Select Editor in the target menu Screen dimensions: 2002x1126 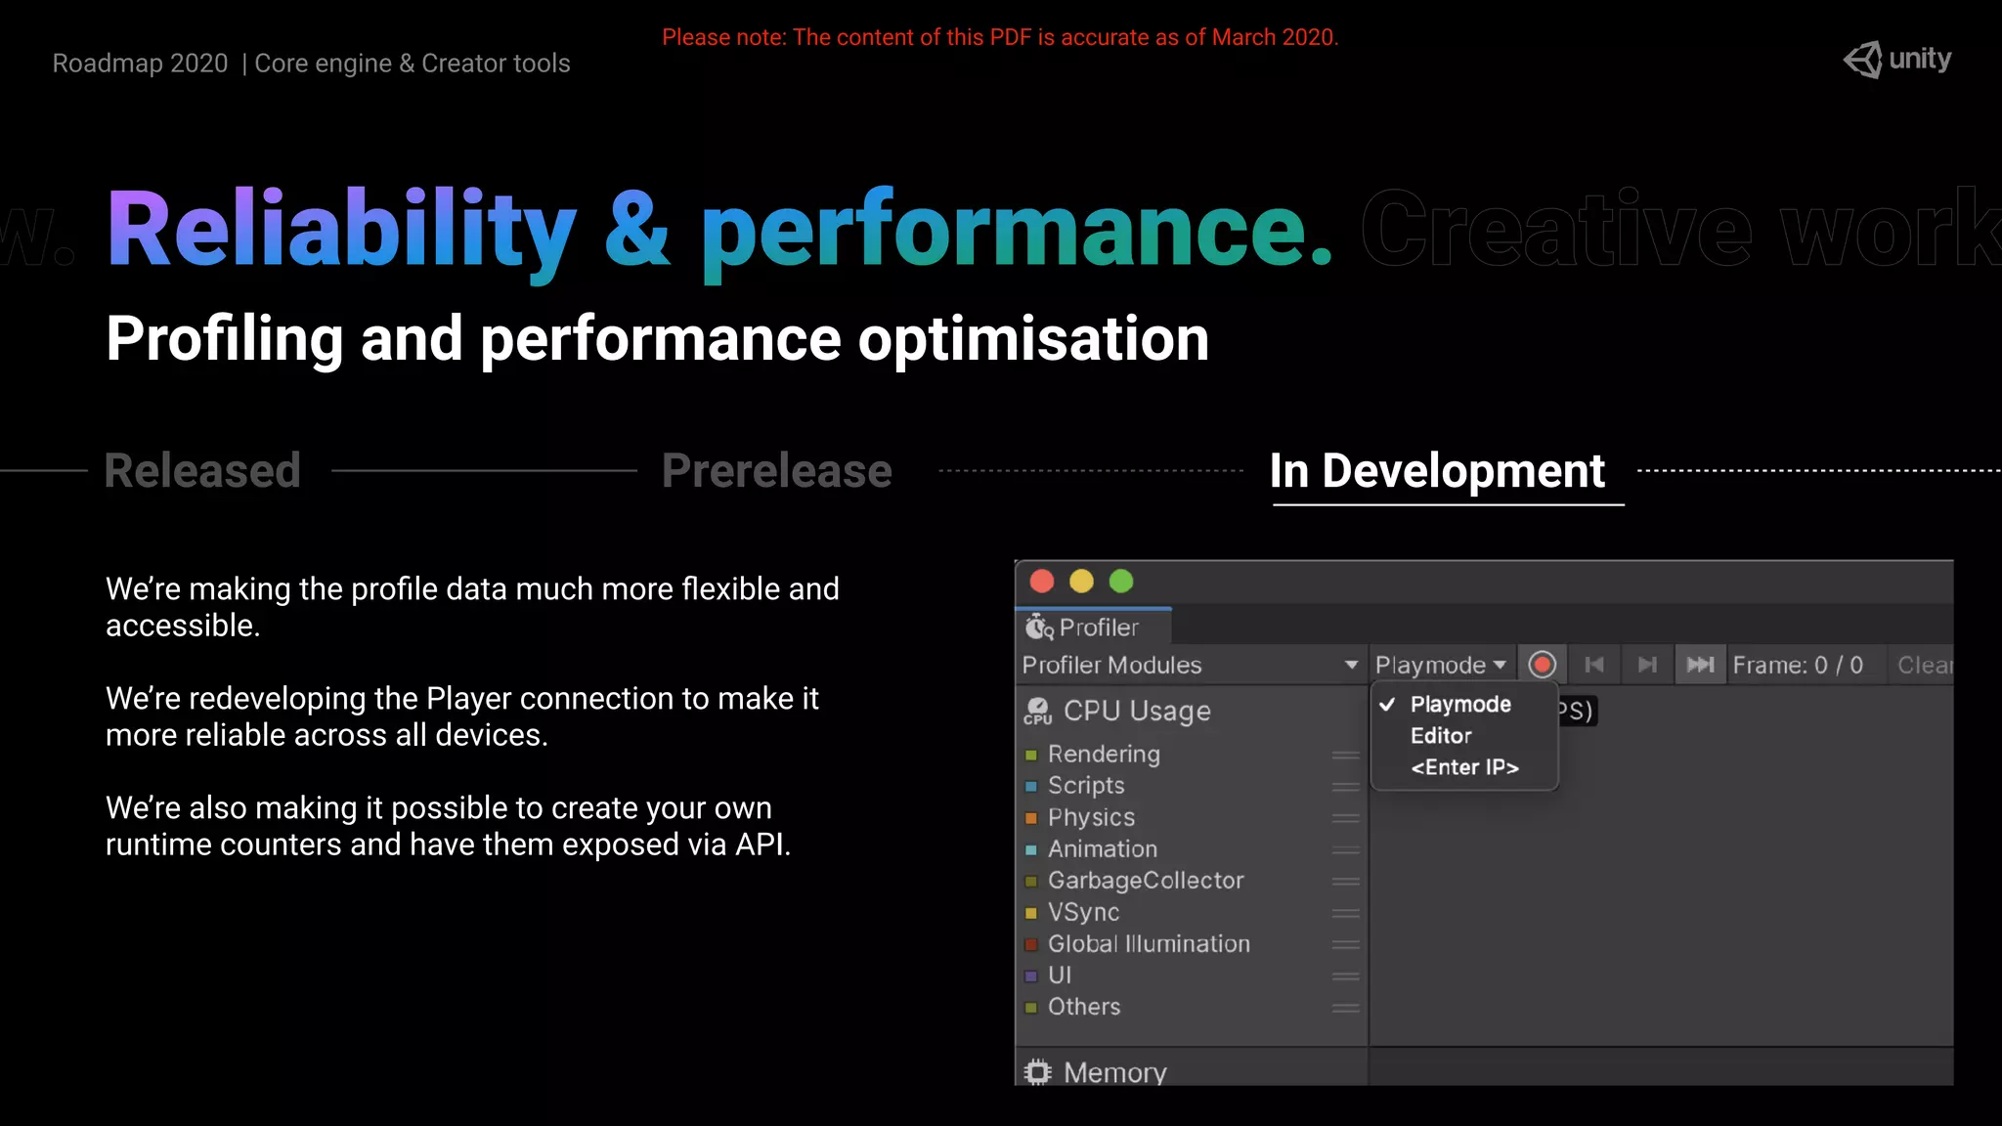click(1441, 735)
